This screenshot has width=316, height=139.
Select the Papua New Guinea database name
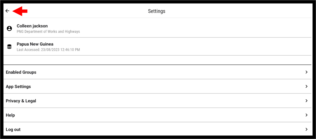coord(35,44)
